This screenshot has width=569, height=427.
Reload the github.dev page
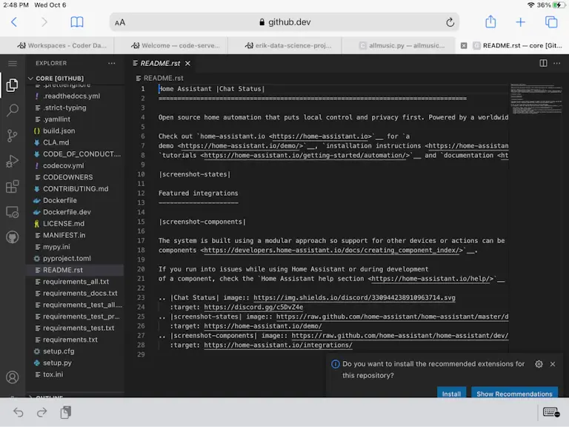tap(450, 22)
